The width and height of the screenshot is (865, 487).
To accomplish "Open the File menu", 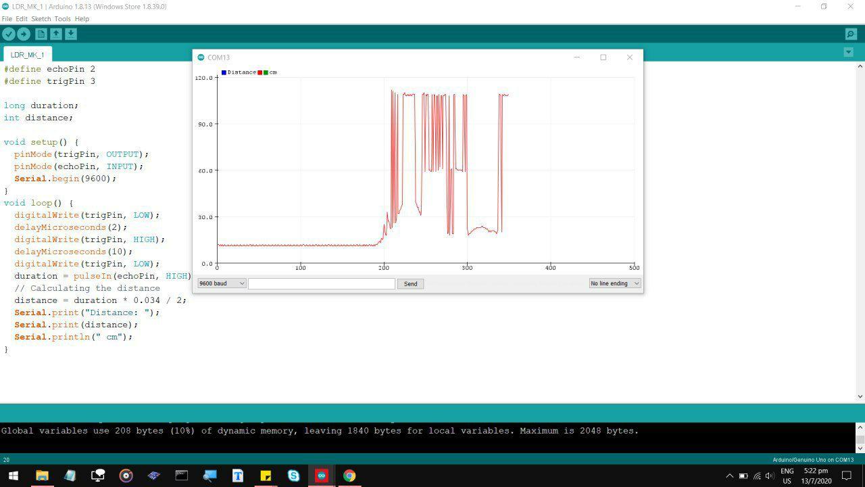I will tap(7, 19).
